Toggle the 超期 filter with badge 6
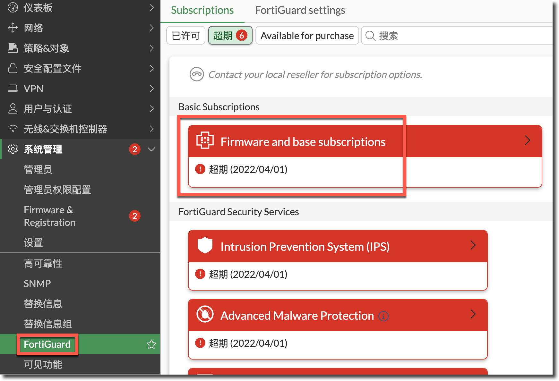The image size is (559, 381). pyautogui.click(x=230, y=36)
